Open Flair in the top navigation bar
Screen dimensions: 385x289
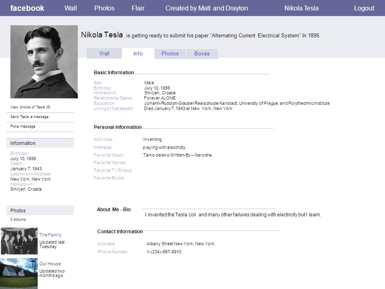138,8
